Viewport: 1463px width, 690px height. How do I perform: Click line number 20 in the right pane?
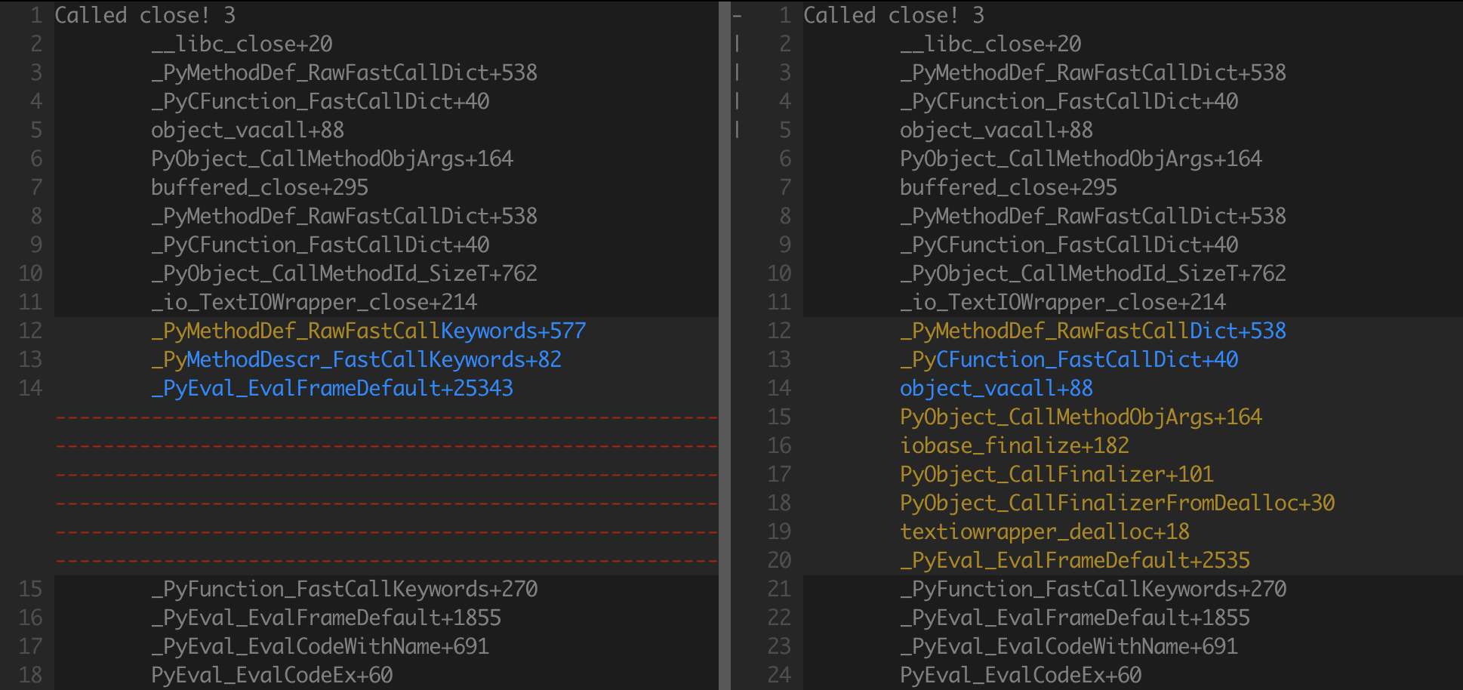779,560
